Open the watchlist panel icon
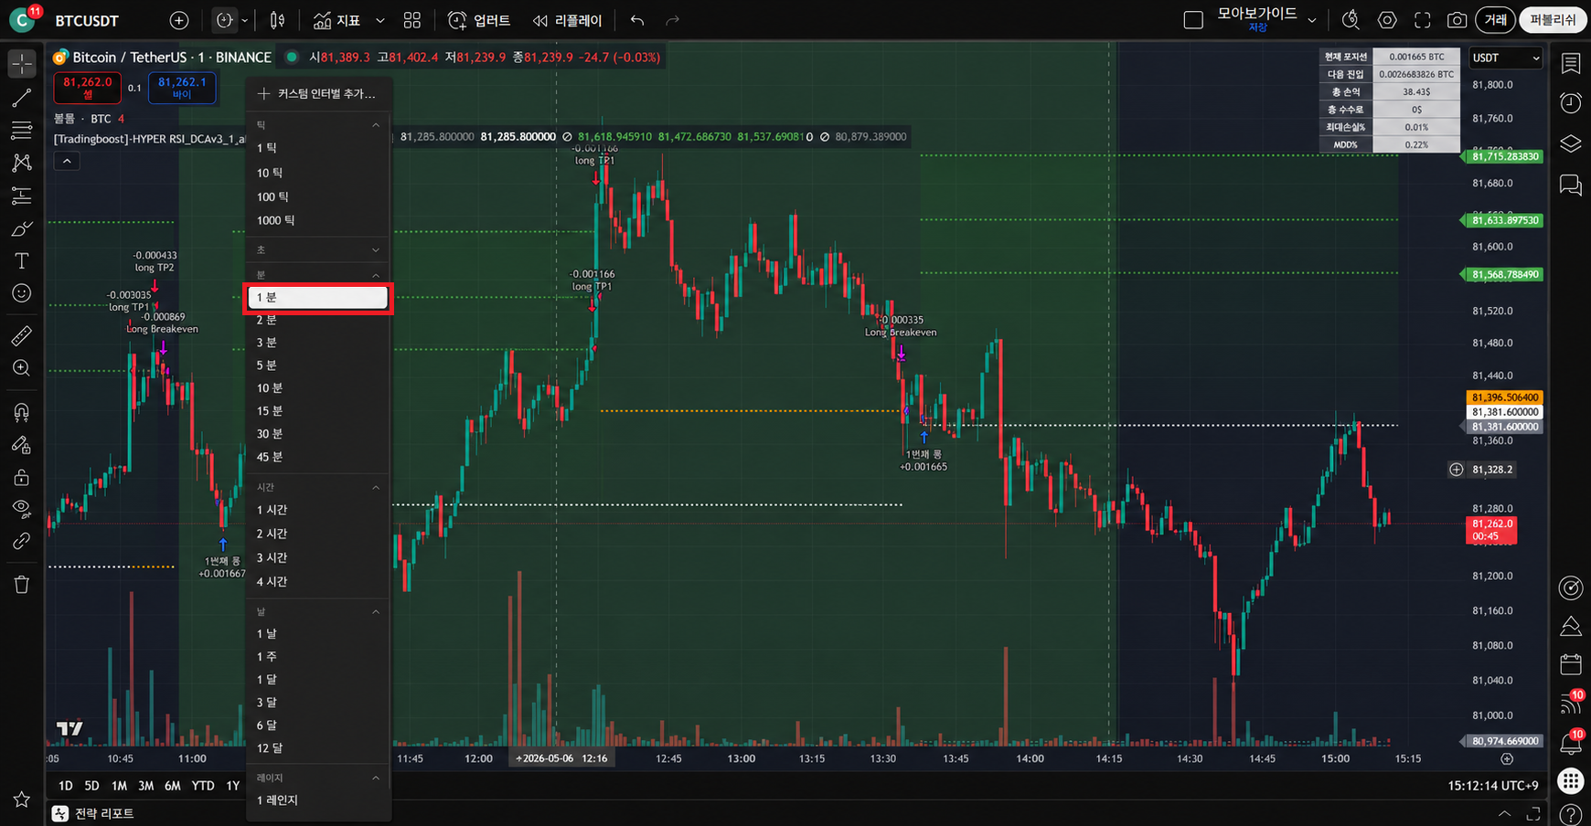1591x826 pixels. [x=1571, y=63]
